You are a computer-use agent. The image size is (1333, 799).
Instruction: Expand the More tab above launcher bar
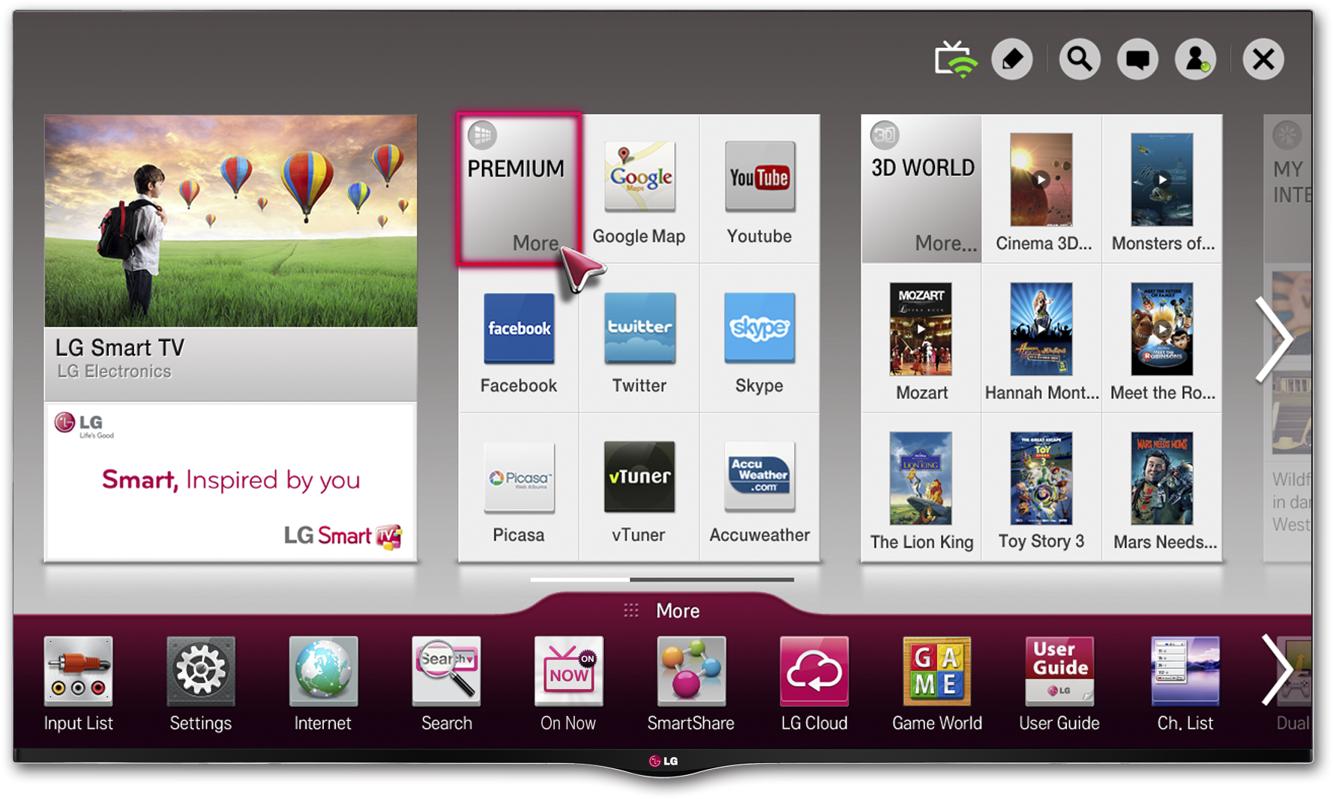[x=664, y=610]
